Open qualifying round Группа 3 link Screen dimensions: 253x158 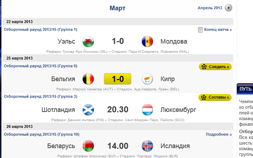40,97
